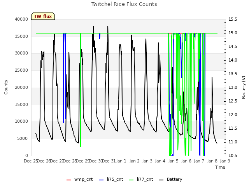Click the 12.0 battery axis tick label

233,115
